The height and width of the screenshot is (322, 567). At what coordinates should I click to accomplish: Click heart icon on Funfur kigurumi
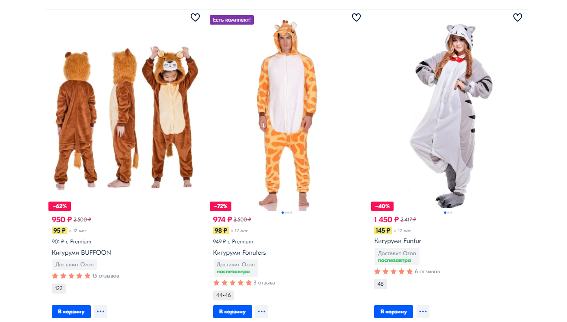518,17
